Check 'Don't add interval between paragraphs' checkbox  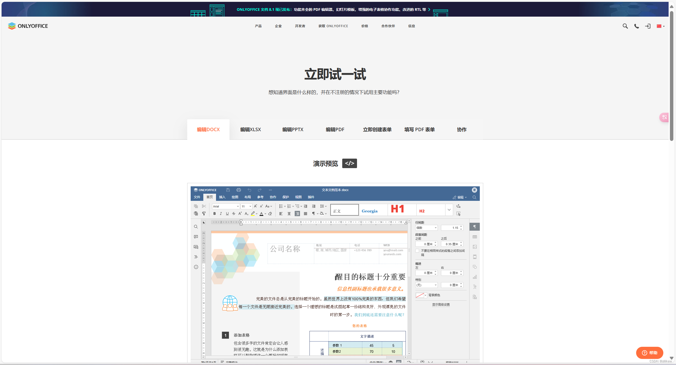click(417, 251)
